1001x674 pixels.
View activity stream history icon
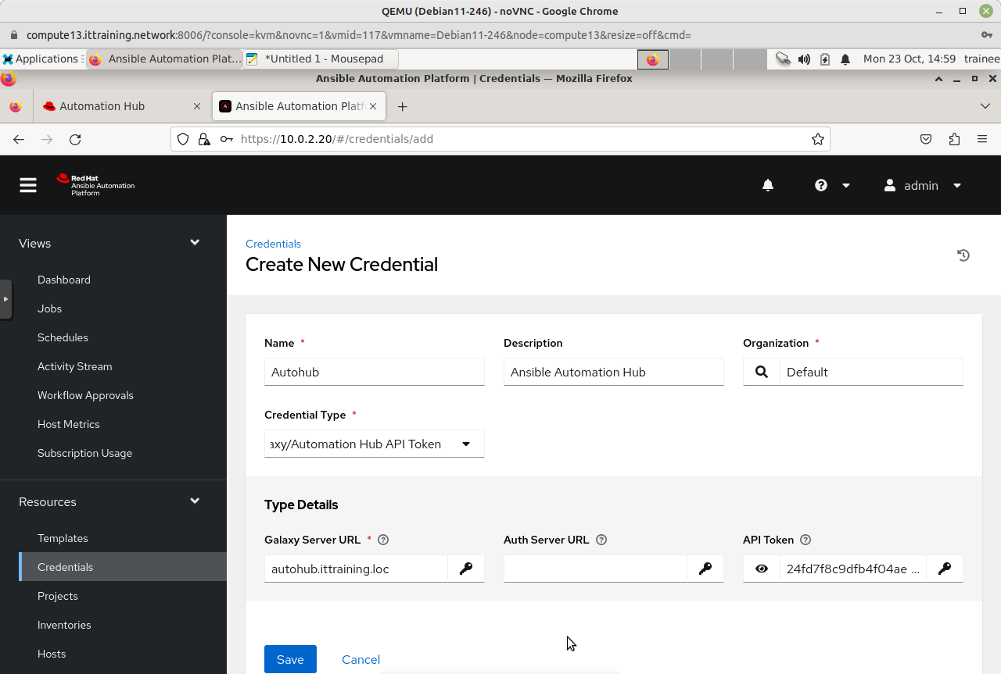click(x=963, y=255)
